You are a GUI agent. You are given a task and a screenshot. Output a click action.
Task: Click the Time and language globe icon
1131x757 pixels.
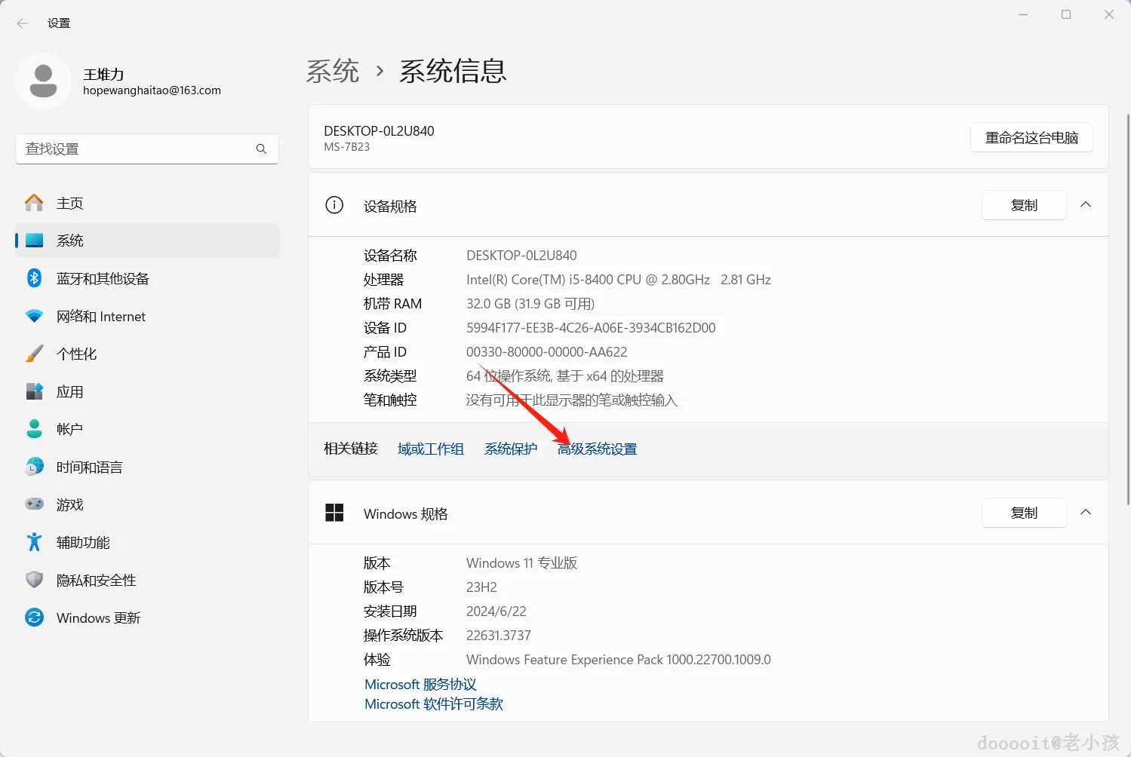pyautogui.click(x=34, y=467)
